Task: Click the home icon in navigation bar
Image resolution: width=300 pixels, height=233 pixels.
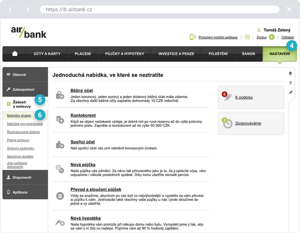Action: (15, 54)
